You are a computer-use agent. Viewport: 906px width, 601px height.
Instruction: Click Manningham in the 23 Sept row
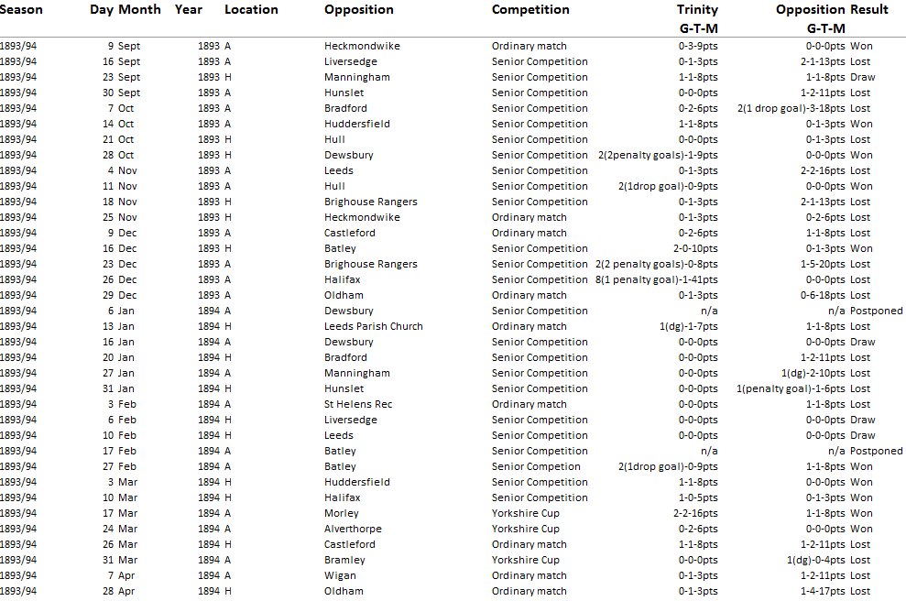357,78
